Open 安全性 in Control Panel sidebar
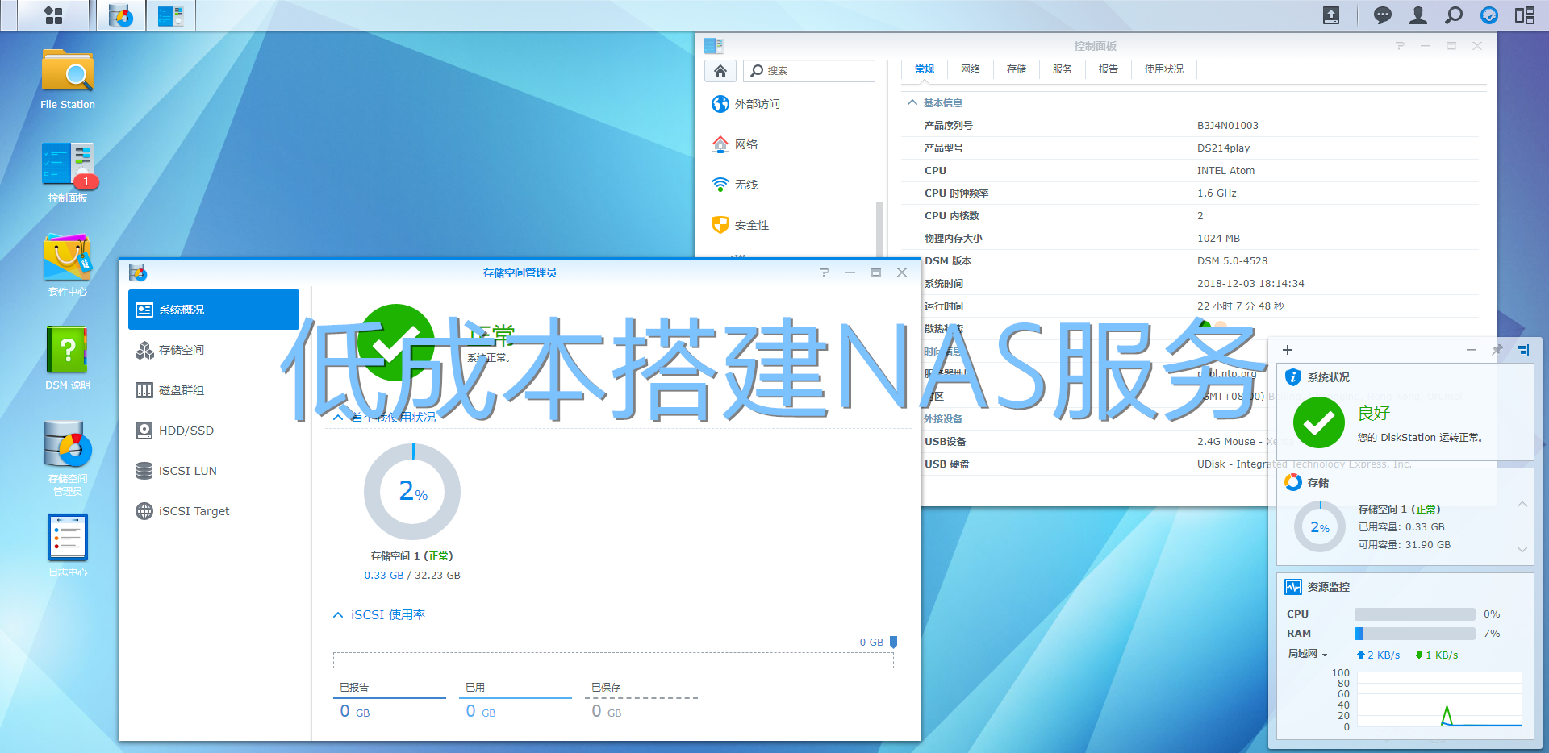This screenshot has height=753, width=1549. [741, 225]
